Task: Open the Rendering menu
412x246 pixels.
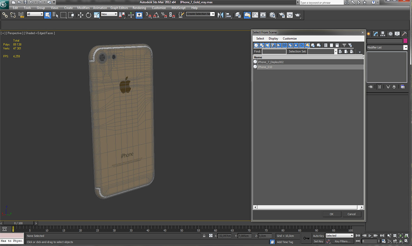Action: point(139,8)
